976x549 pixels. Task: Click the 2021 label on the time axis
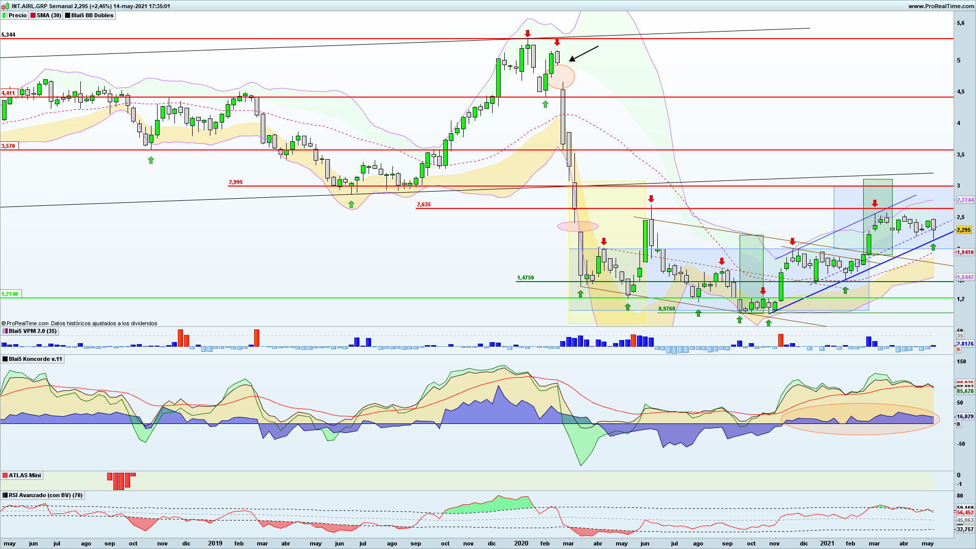click(x=827, y=543)
